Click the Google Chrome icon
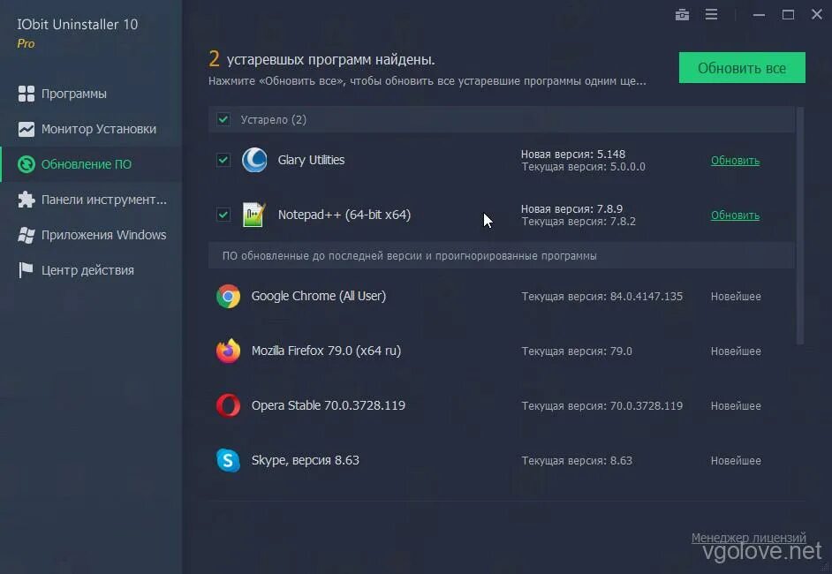Viewport: 832px width, 574px height. [228, 296]
